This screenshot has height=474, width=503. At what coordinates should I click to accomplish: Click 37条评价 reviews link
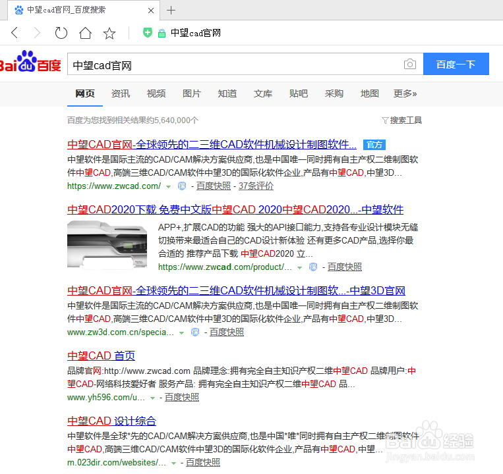[256, 186]
